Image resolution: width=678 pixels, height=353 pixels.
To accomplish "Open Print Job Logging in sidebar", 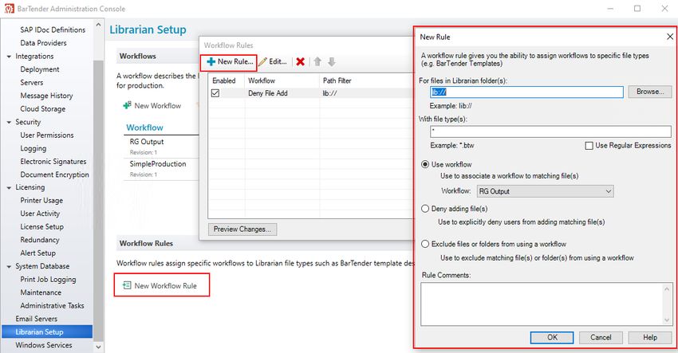I will click(x=48, y=280).
